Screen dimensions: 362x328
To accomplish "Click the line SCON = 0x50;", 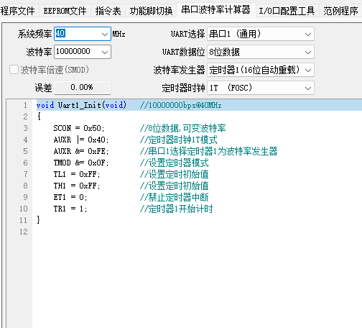I will click(79, 128).
